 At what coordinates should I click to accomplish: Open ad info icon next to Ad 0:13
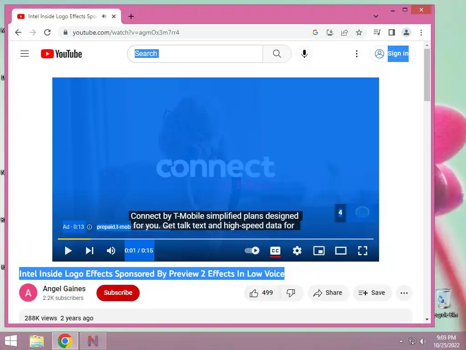coord(89,227)
